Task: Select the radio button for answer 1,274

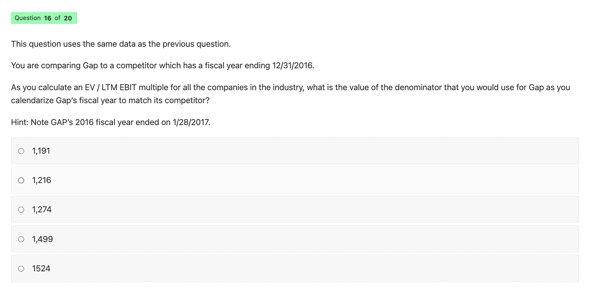Action: 21,209
